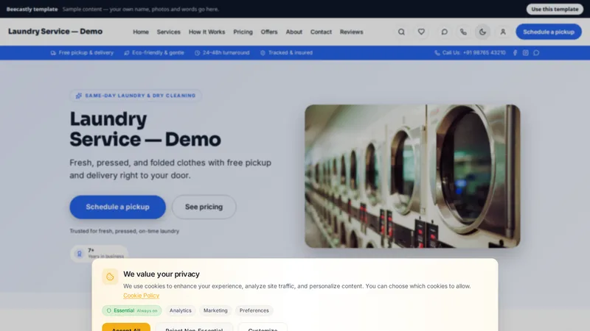Image resolution: width=590 pixels, height=331 pixels.
Task: Click the Essential Always on chip
Action: tap(132, 310)
